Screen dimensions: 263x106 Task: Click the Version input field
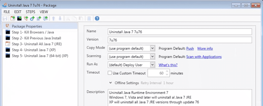click(180, 40)
